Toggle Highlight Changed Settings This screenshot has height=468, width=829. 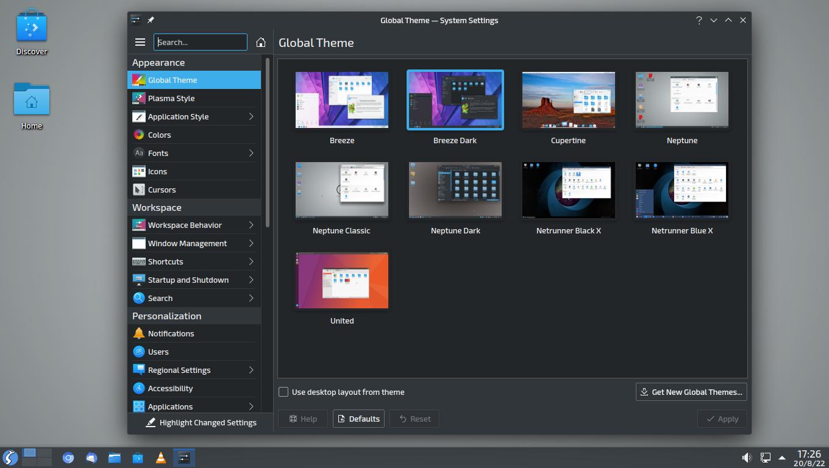pyautogui.click(x=201, y=422)
